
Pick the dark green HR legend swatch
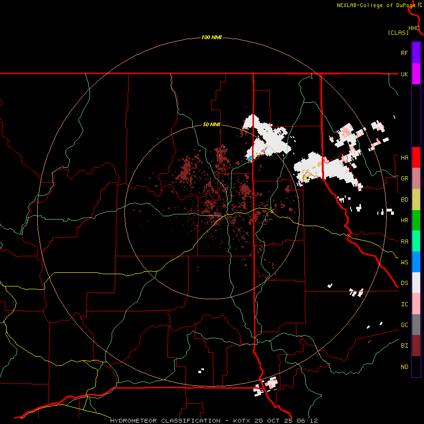(x=416, y=220)
